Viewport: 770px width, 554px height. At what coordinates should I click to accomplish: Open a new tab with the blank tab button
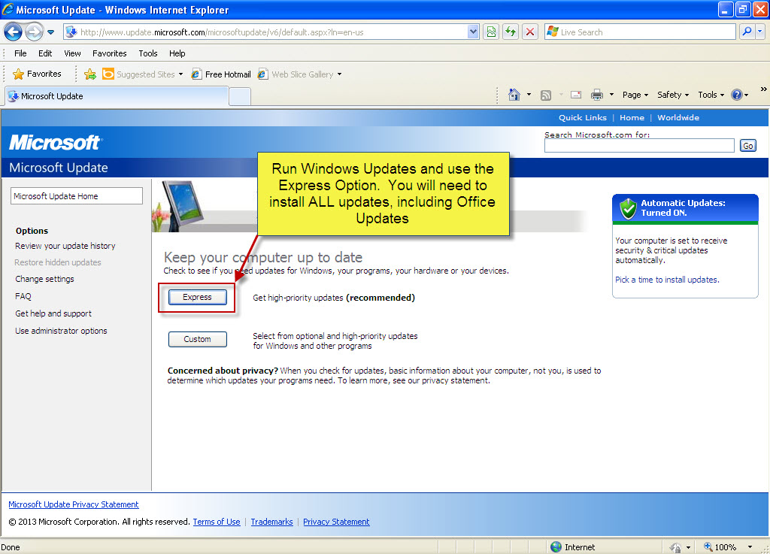[240, 97]
